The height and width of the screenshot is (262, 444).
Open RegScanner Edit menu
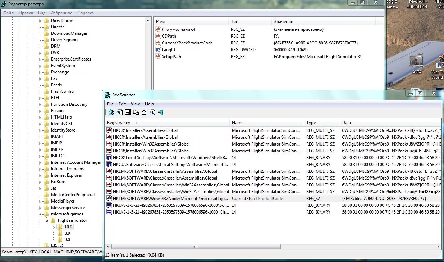pos(122,104)
